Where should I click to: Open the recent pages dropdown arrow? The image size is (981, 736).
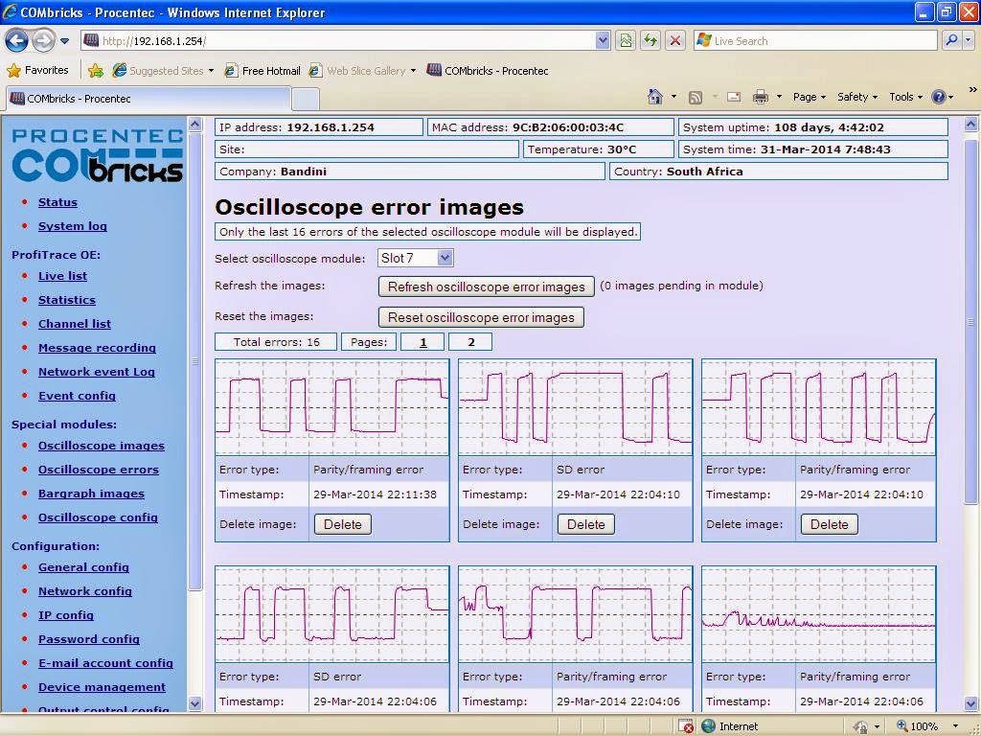point(64,41)
